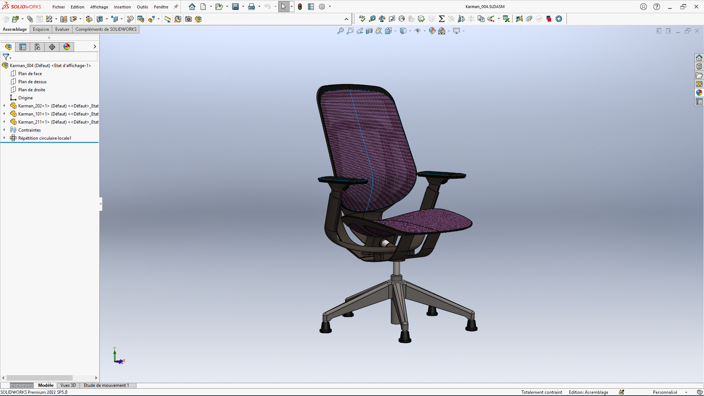Viewport: 704px width, 396px height.
Task: Select Plan de dessus in the feature tree
Action: coord(32,82)
